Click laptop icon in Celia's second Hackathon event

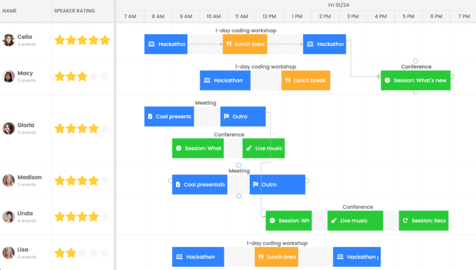coord(310,44)
